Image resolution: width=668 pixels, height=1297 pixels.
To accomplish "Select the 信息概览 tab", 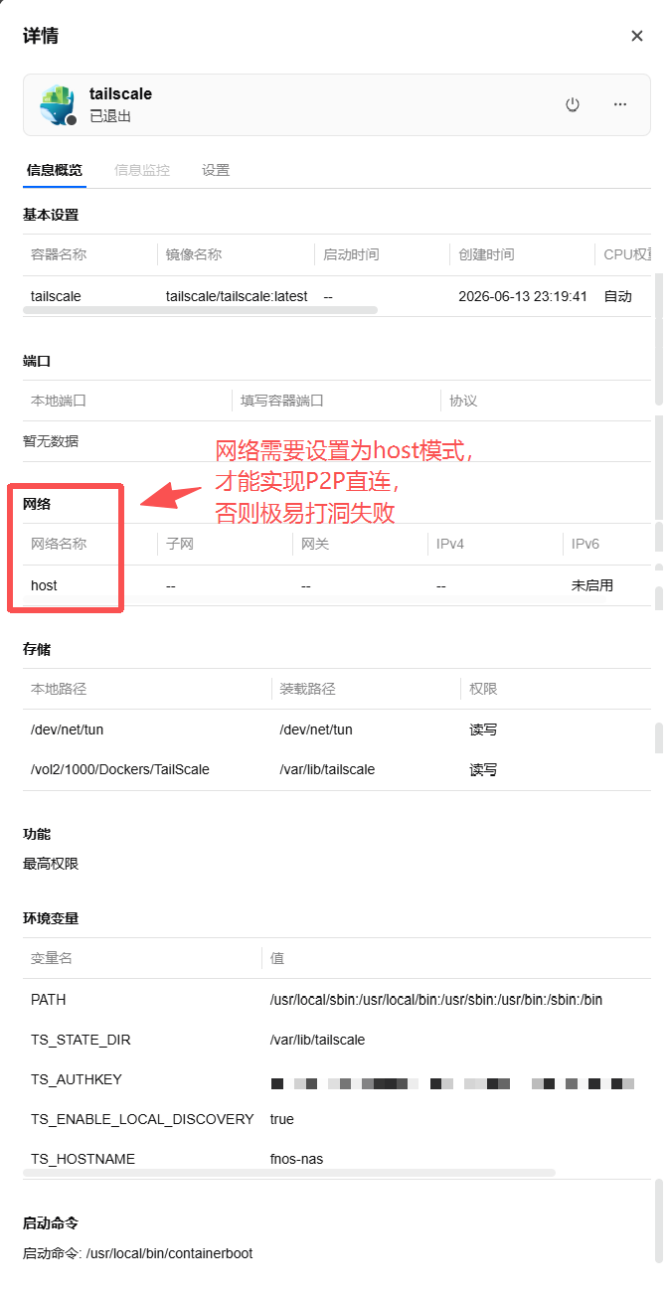I will click(x=55, y=170).
